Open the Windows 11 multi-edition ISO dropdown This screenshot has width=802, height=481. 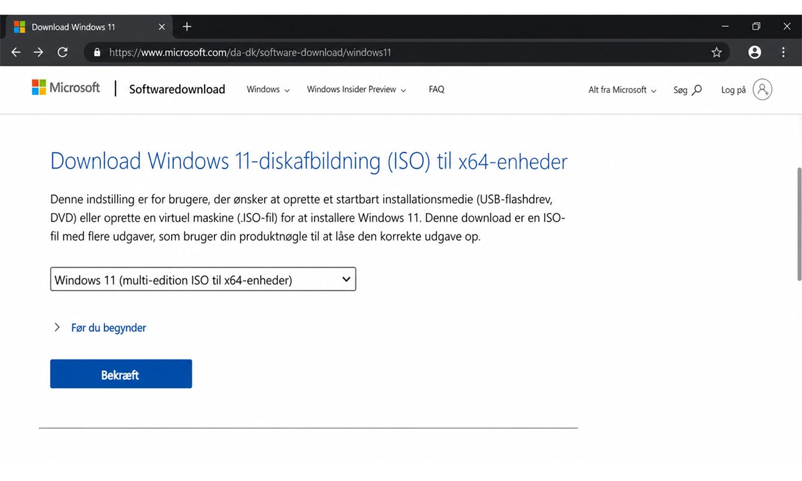tap(203, 279)
